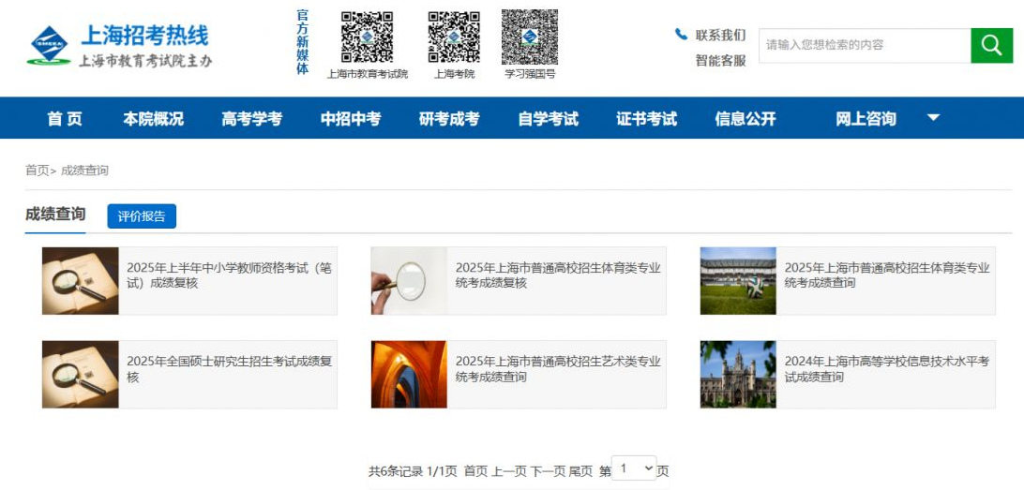The height and width of the screenshot is (490, 1024).
Task: Click the phone icon beside 联系我们
Action: (x=681, y=35)
